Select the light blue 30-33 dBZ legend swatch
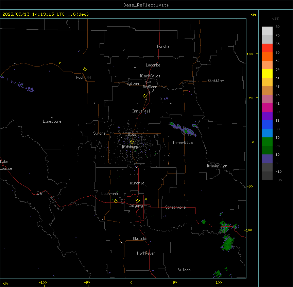This screenshot has width=293, height=287. coord(267,133)
